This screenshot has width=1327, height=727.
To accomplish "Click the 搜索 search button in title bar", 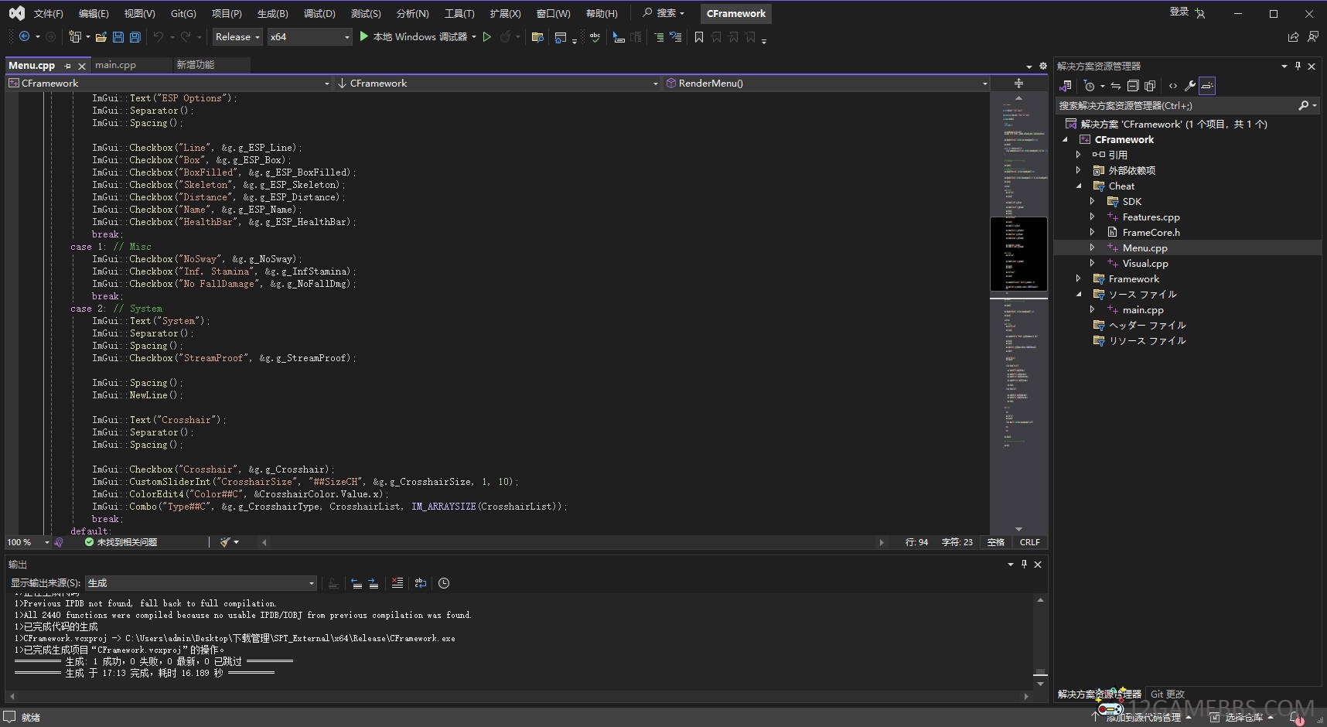I will point(663,13).
